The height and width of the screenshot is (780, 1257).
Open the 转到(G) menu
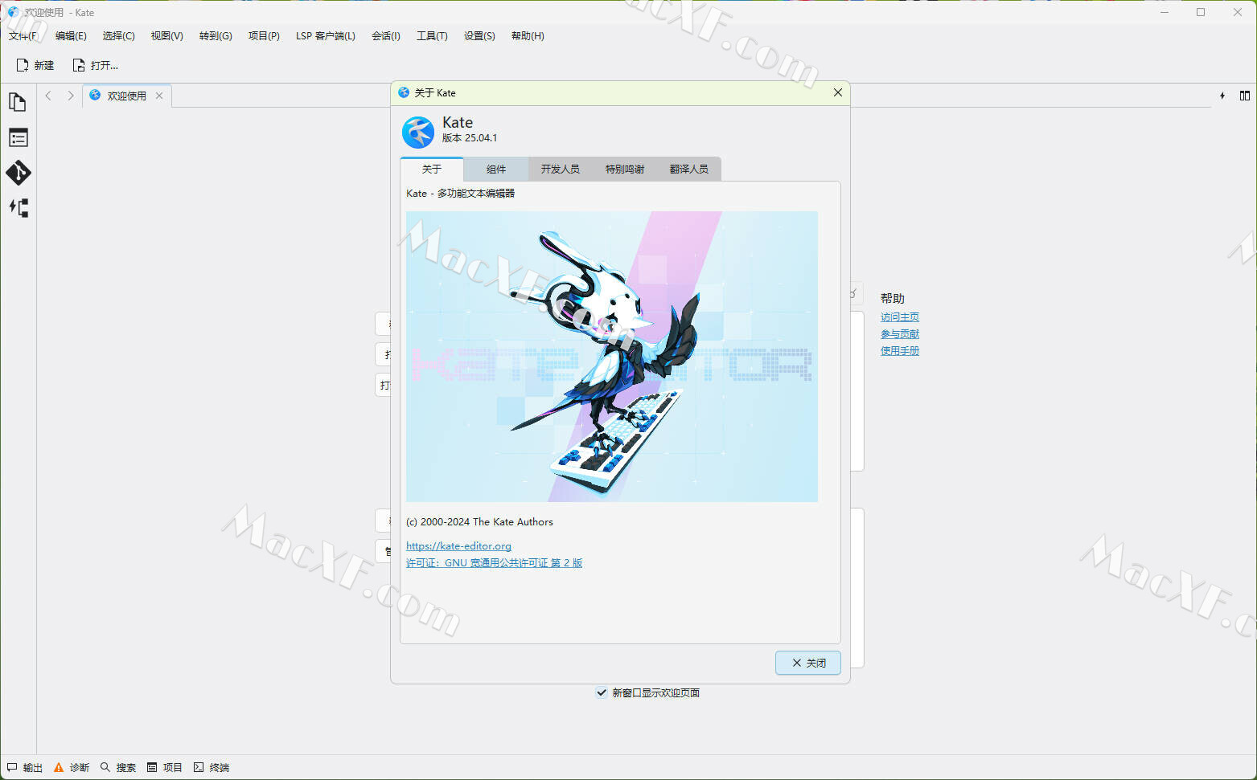click(216, 36)
